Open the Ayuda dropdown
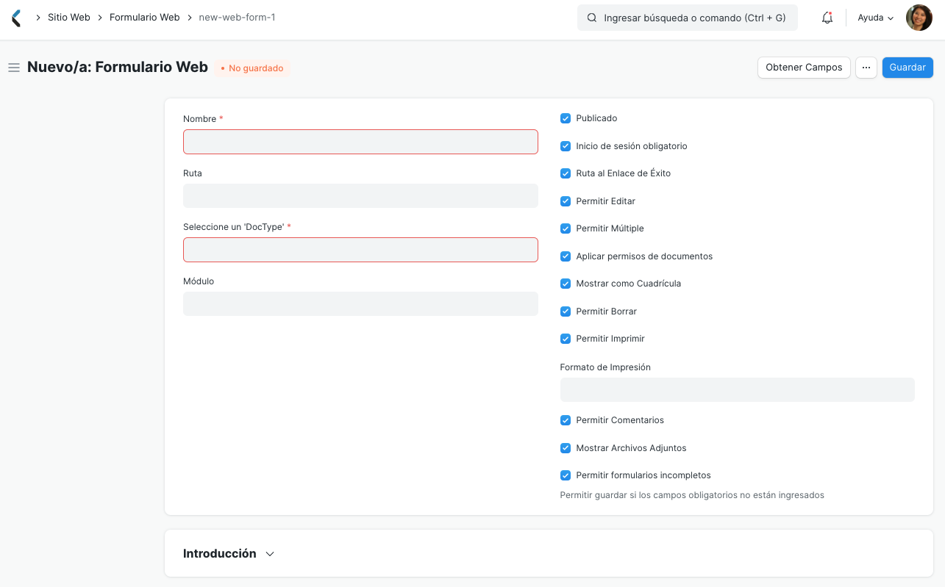Viewport: 945px width, 587px height. click(874, 17)
